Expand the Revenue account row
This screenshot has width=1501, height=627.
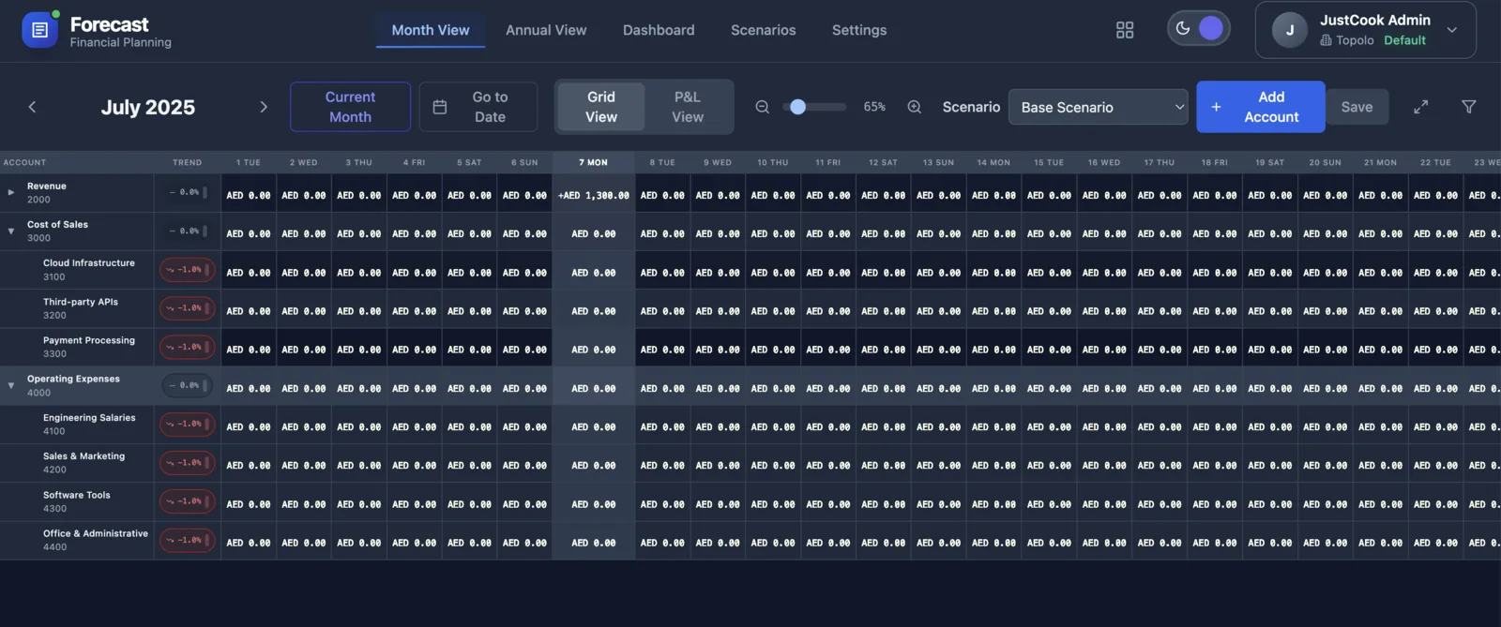pos(11,192)
